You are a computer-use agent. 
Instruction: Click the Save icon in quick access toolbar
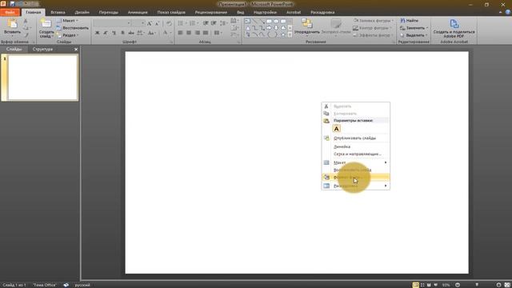[12, 4]
